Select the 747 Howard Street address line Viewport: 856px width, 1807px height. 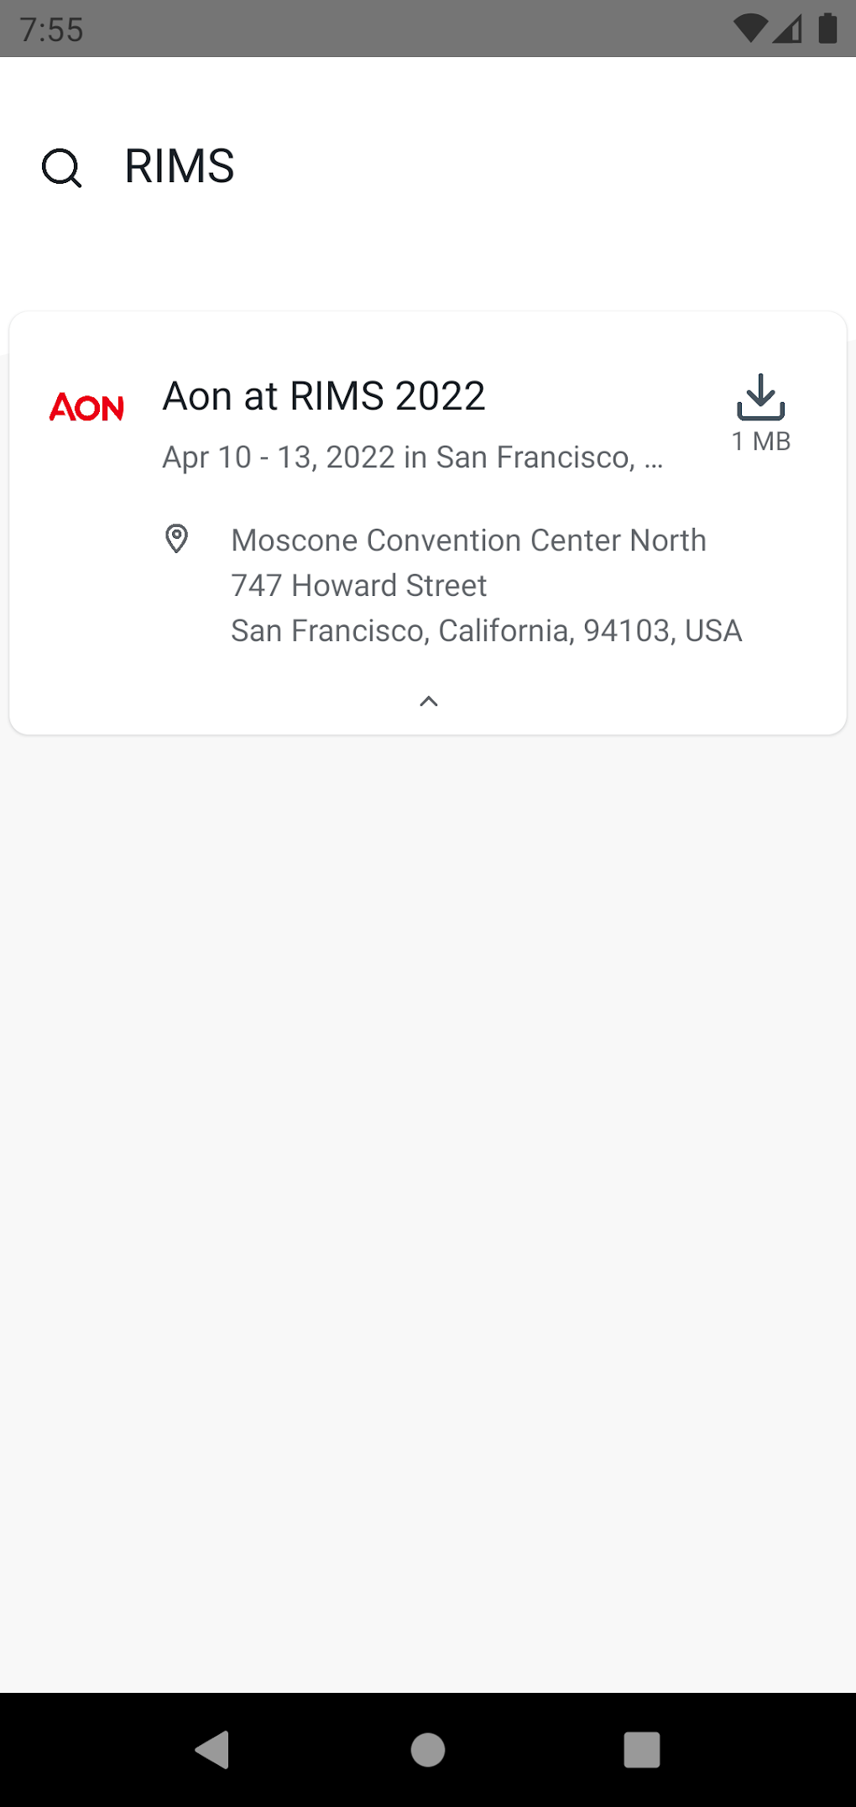tap(358, 586)
